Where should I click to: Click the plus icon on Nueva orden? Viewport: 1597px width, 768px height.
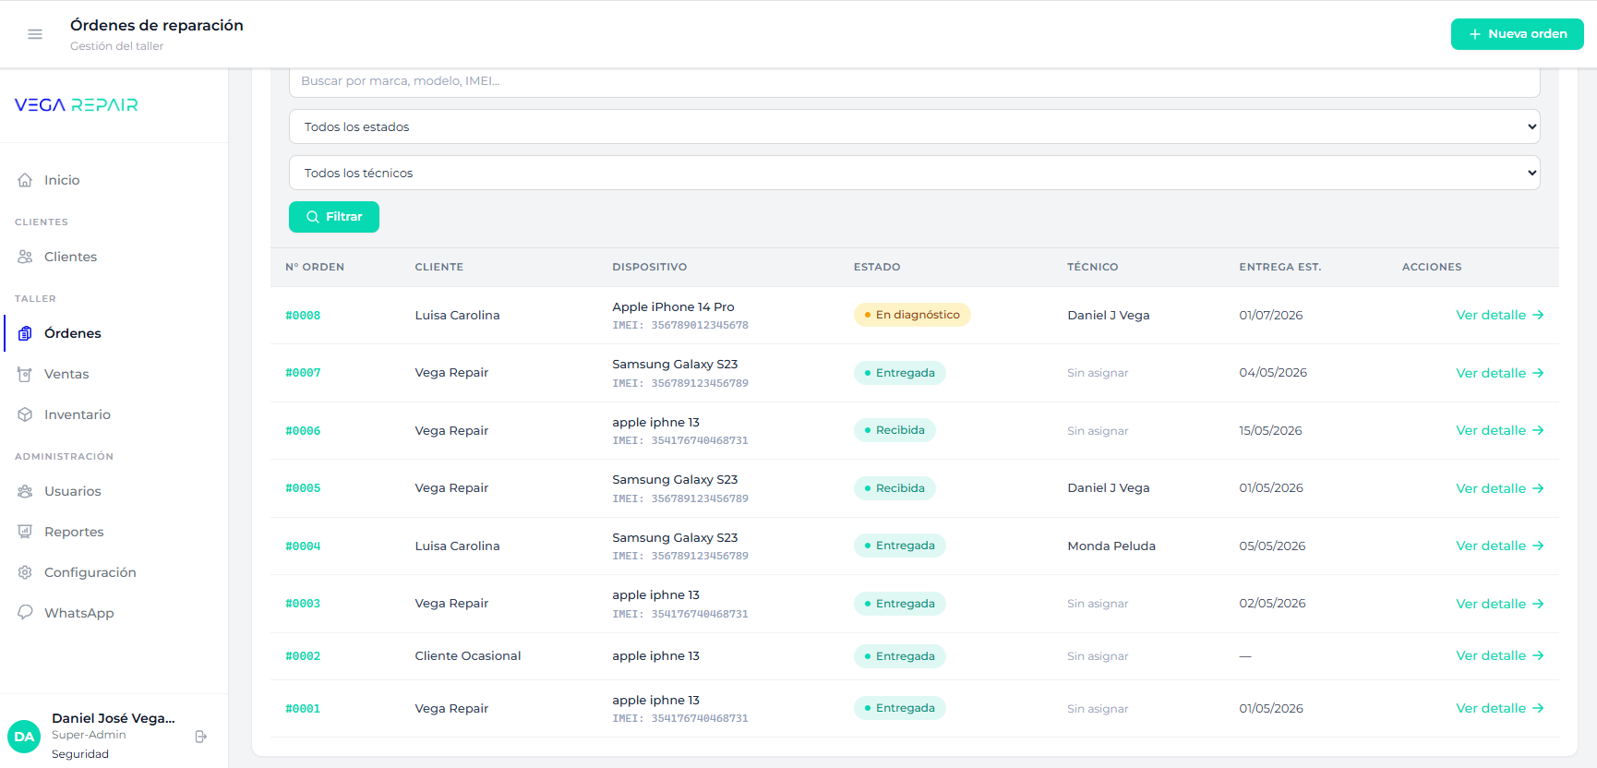(x=1475, y=34)
